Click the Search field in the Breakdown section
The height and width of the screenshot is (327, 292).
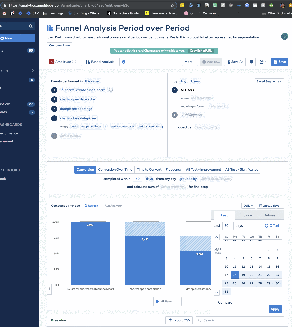pyautogui.click(x=239, y=320)
